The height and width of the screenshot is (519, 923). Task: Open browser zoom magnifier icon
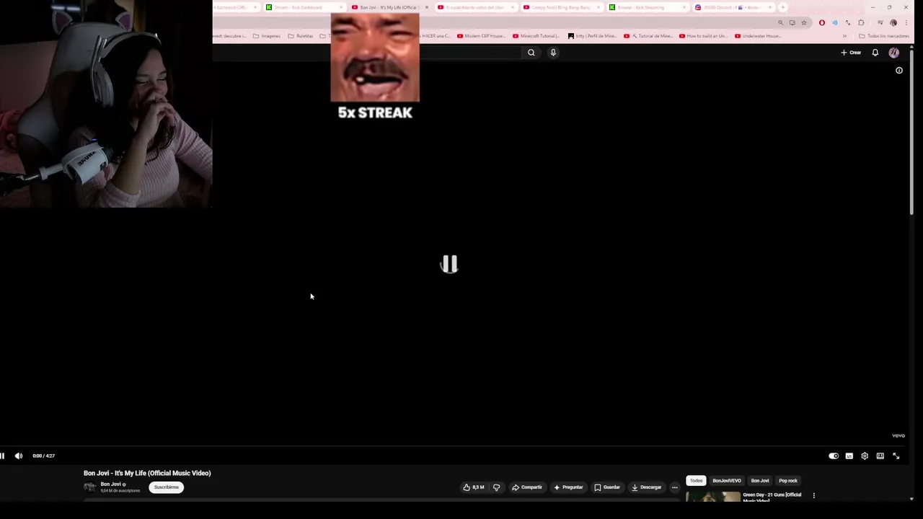(x=780, y=22)
